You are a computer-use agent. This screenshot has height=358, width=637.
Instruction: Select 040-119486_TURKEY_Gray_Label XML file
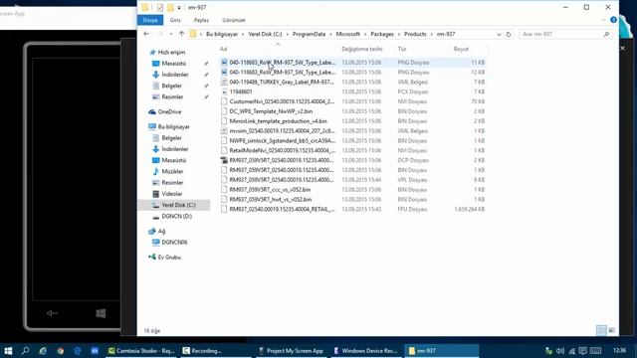pyautogui.click(x=352, y=82)
